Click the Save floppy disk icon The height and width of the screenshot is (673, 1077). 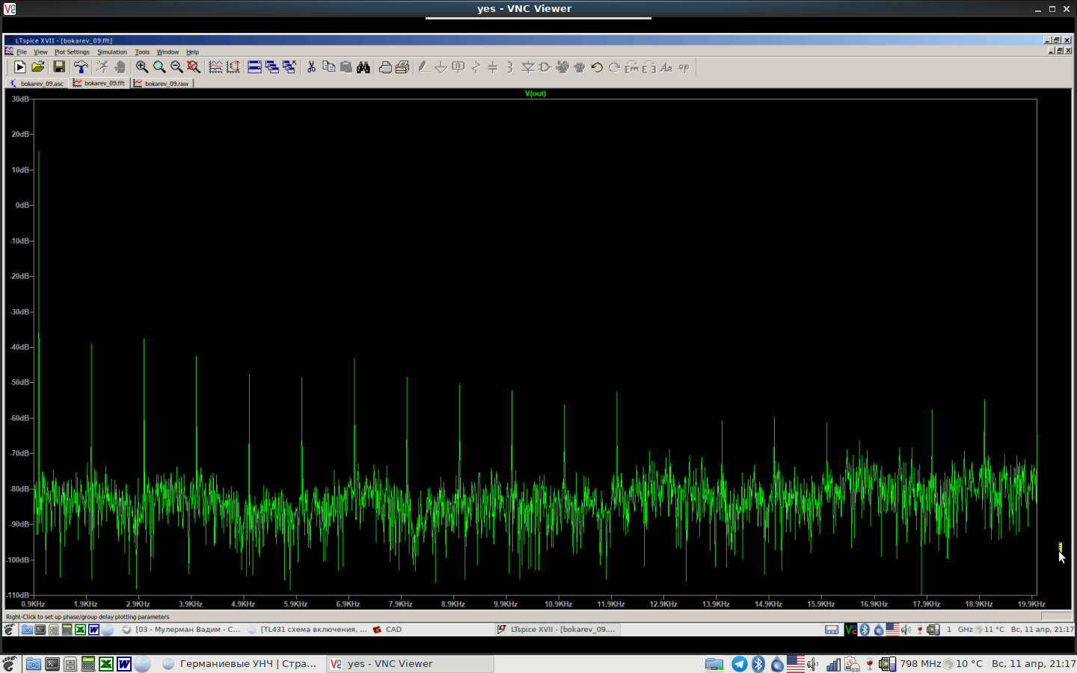59,67
